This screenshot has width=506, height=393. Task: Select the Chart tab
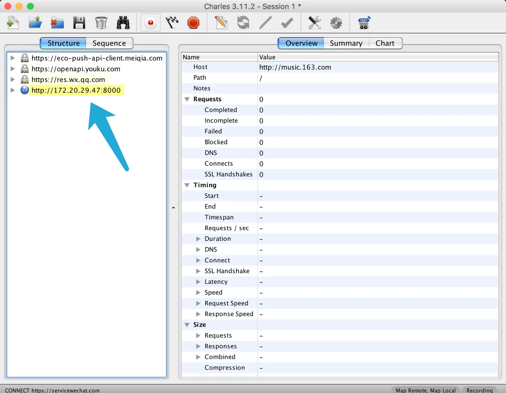385,43
